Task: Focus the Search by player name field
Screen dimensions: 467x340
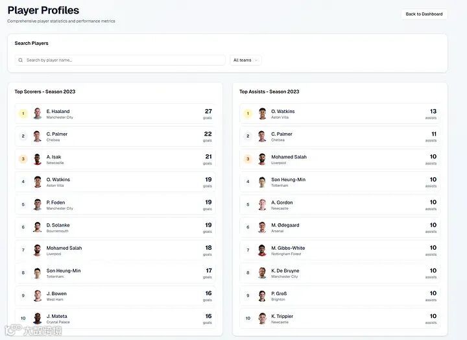Action: point(123,60)
